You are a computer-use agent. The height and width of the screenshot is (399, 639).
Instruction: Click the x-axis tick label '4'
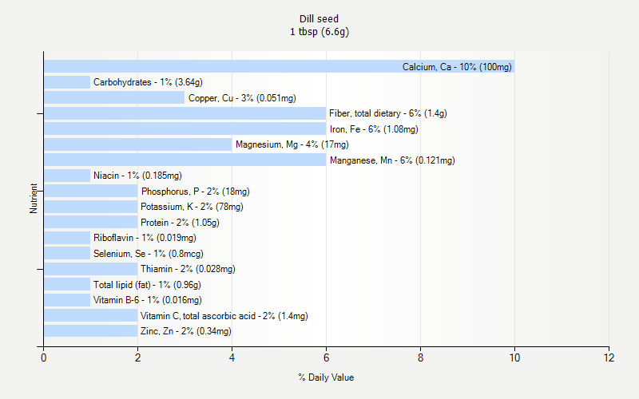click(232, 358)
